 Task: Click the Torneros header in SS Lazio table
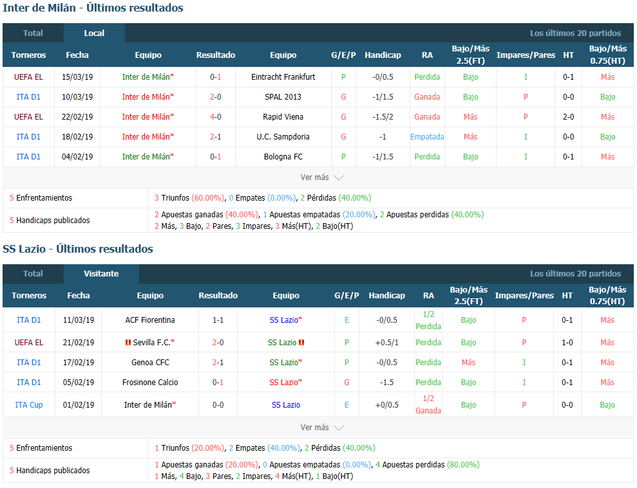click(29, 296)
